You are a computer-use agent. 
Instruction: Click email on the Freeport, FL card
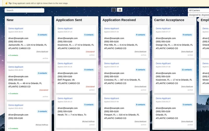[x=114, y=108]
